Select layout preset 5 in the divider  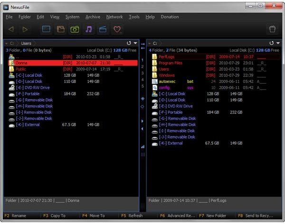point(142,86)
